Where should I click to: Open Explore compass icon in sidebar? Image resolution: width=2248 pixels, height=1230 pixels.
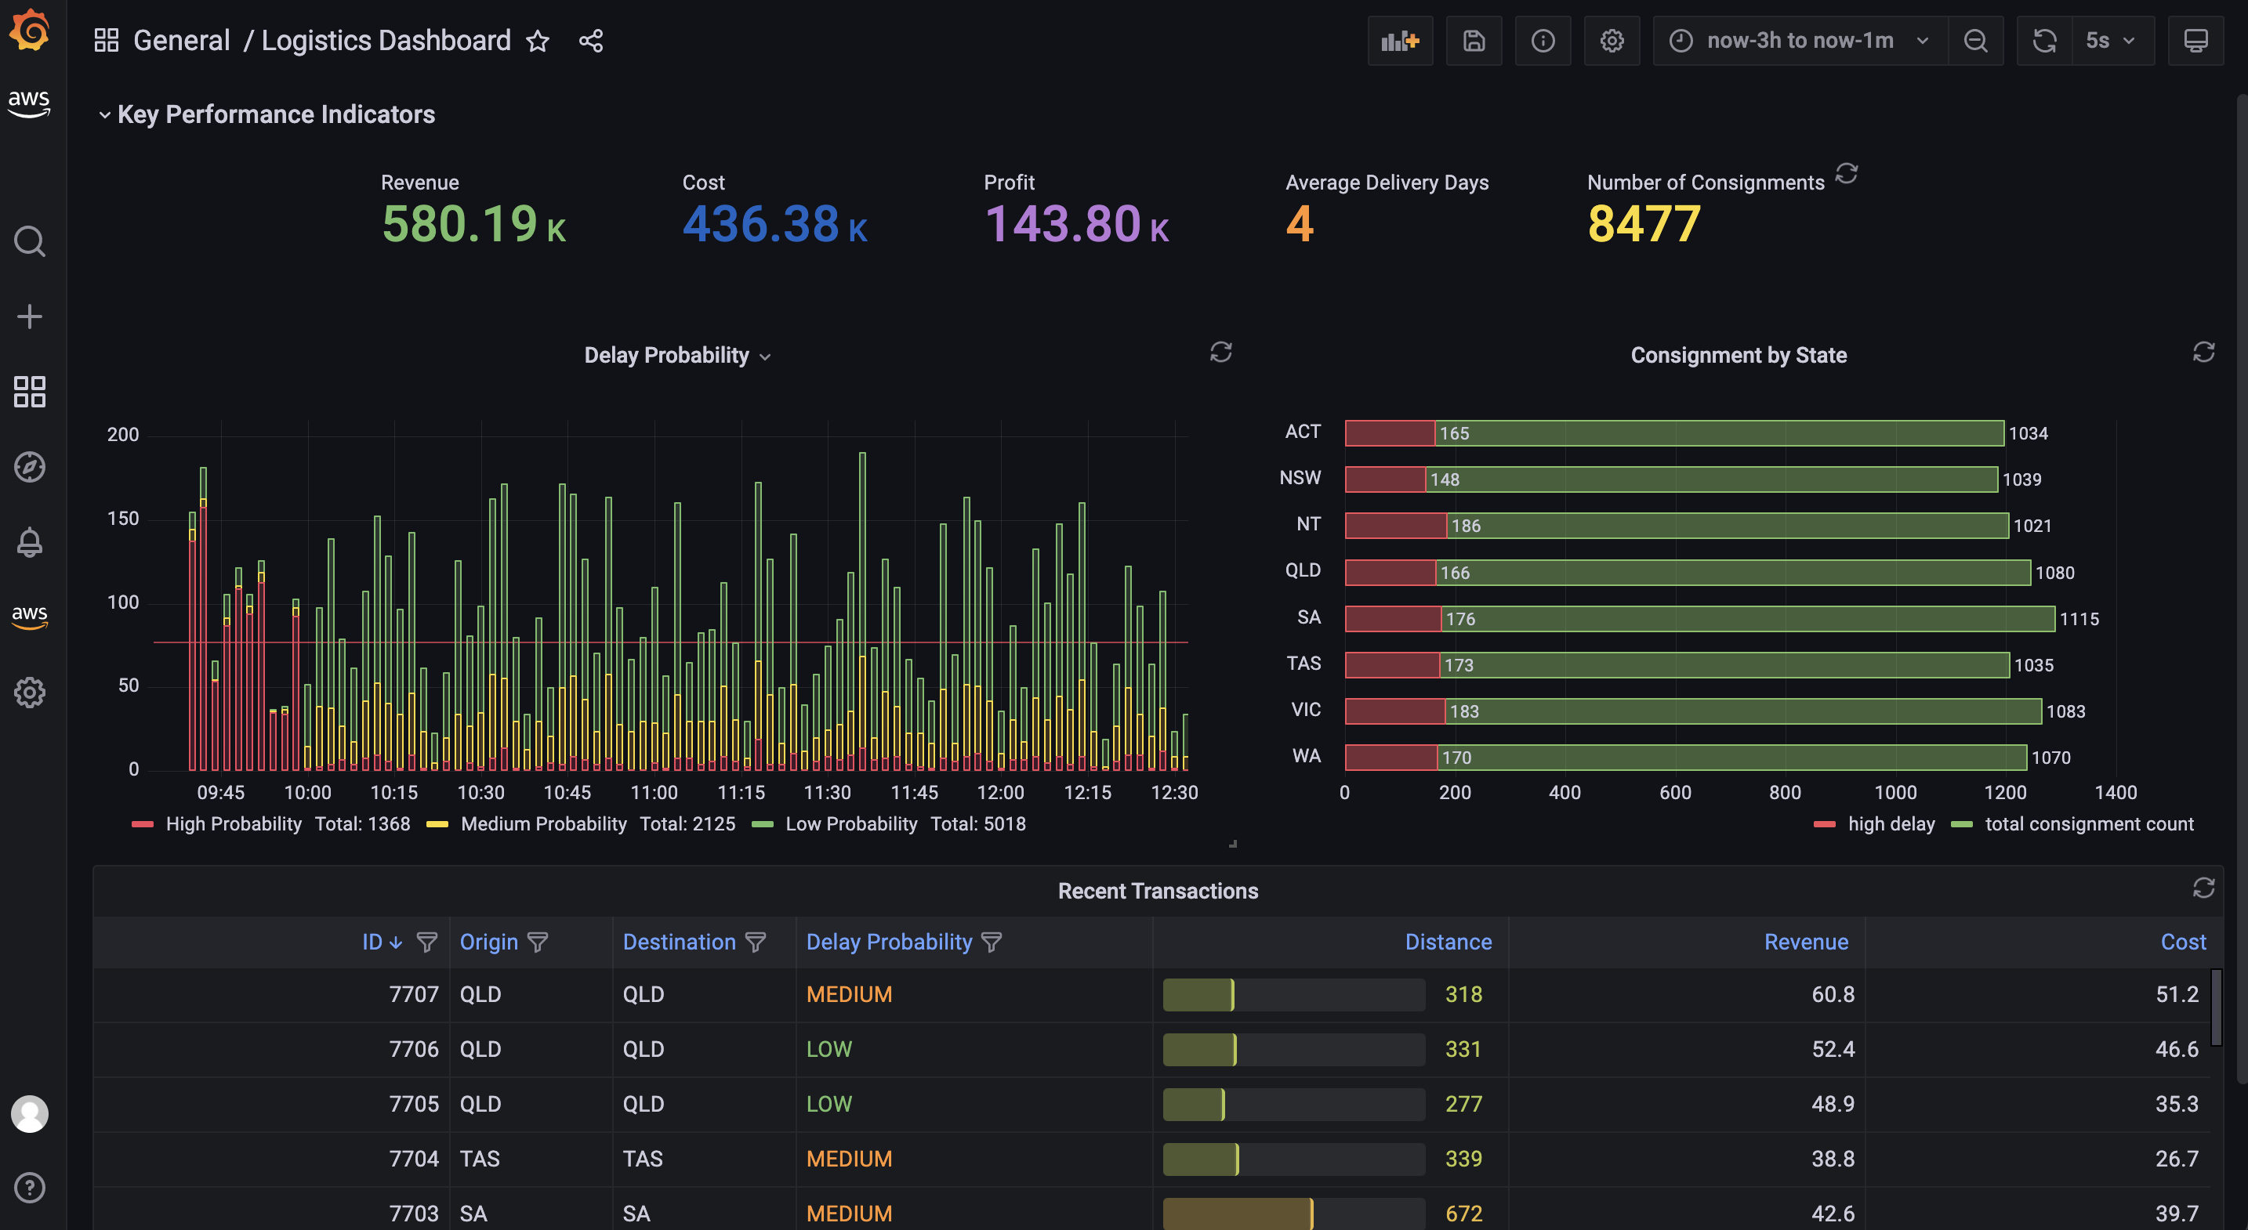pyautogui.click(x=30, y=467)
